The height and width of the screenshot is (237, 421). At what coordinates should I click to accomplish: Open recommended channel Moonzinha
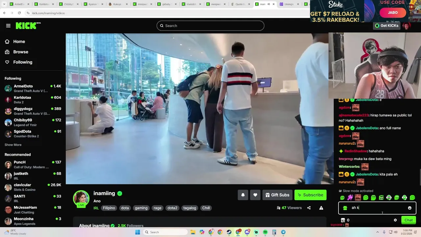(33, 221)
